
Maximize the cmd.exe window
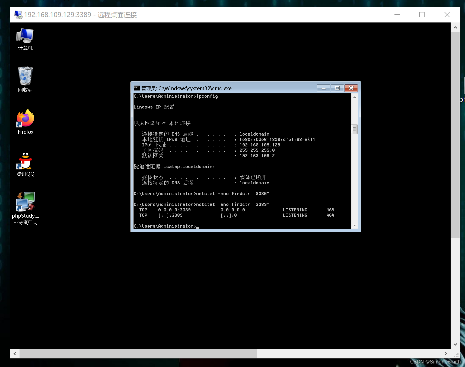[337, 88]
